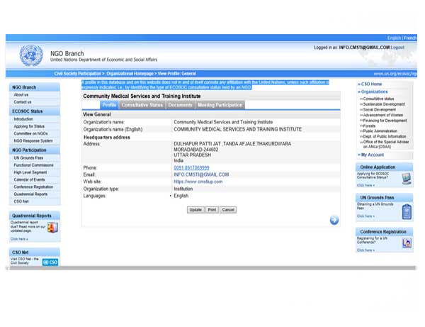
Task: Click 'Click here' under Online Application
Action: (x=365, y=185)
